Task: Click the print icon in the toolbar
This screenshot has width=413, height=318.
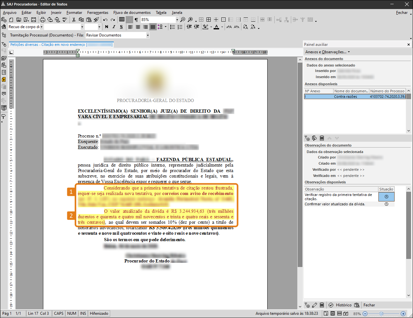Action: point(43,20)
